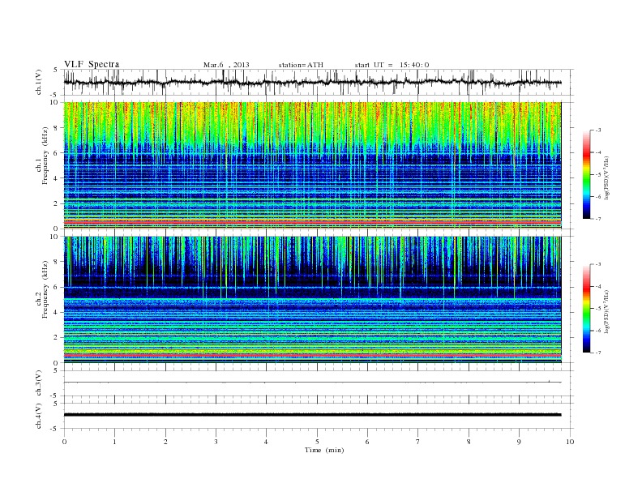This screenshot has width=642, height=496.
Task: Click the '8' kHz tick on ch.1 spectrogram
Action: (57, 128)
